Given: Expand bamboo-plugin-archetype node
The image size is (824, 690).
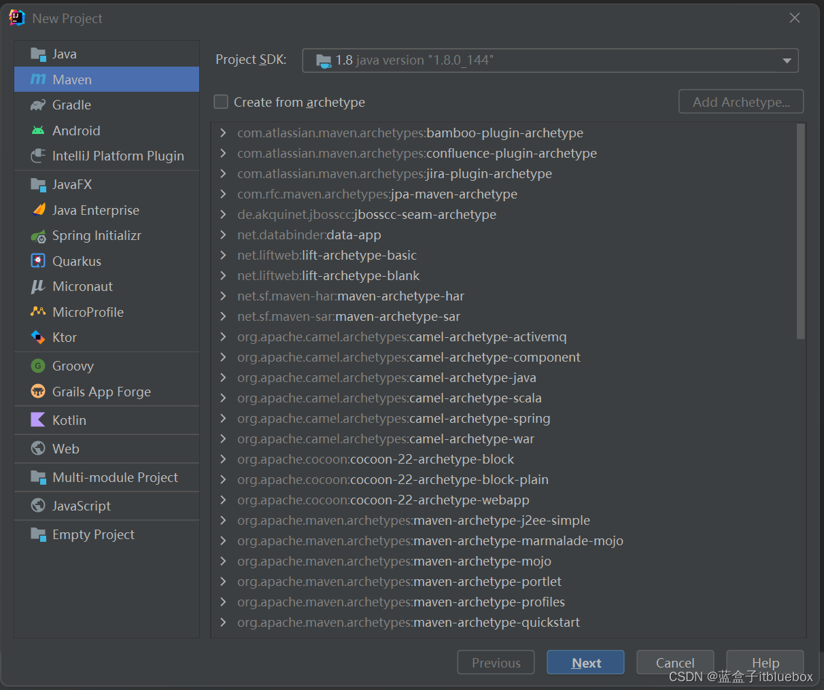Looking at the screenshot, I should [x=223, y=133].
